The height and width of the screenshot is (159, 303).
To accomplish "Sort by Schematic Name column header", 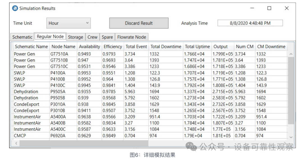I will pyautogui.click(x=31, y=47).
